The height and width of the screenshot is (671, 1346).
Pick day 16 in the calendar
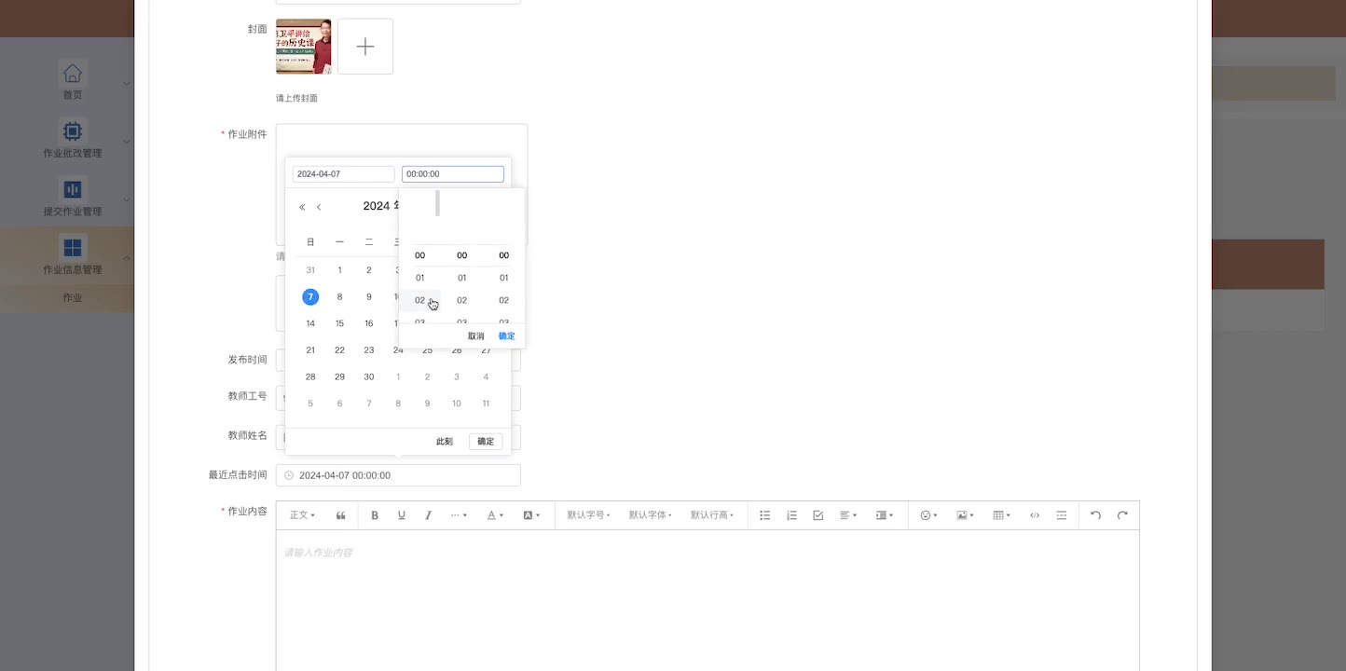coord(369,323)
